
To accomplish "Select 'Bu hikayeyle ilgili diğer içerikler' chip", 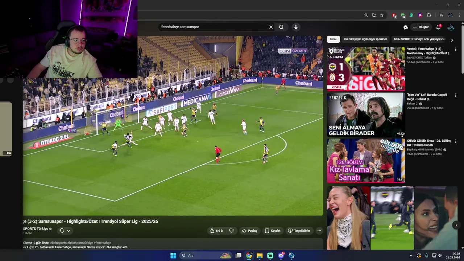I will tap(365, 39).
